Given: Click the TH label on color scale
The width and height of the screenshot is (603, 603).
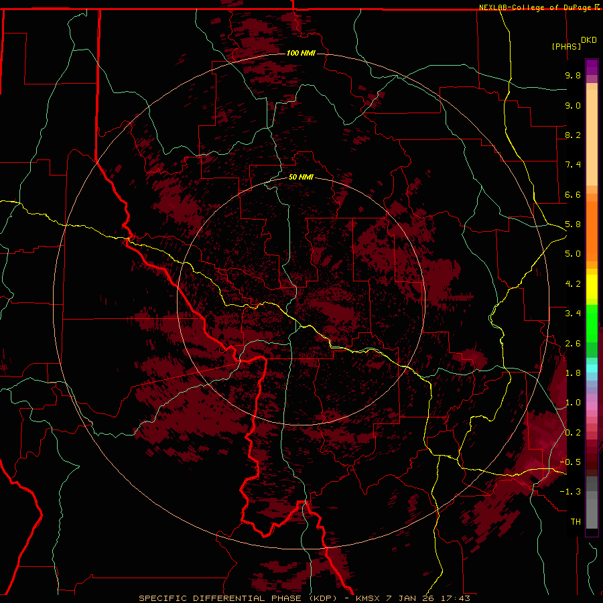Looking at the screenshot, I should [x=576, y=522].
